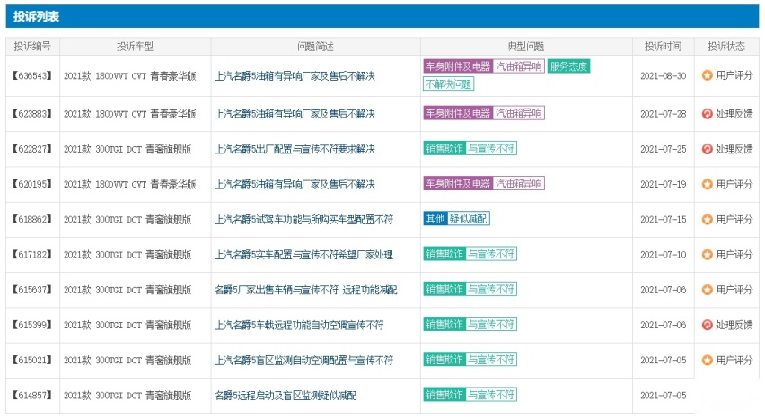Click the 汽油箱异响 tag in row 620195
The height and width of the screenshot is (419, 765).
click(x=519, y=183)
